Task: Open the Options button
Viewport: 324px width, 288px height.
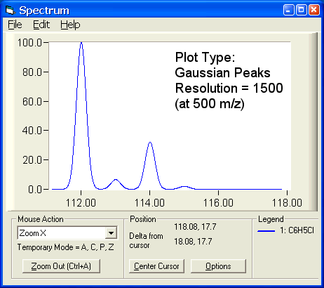Action: [218, 266]
